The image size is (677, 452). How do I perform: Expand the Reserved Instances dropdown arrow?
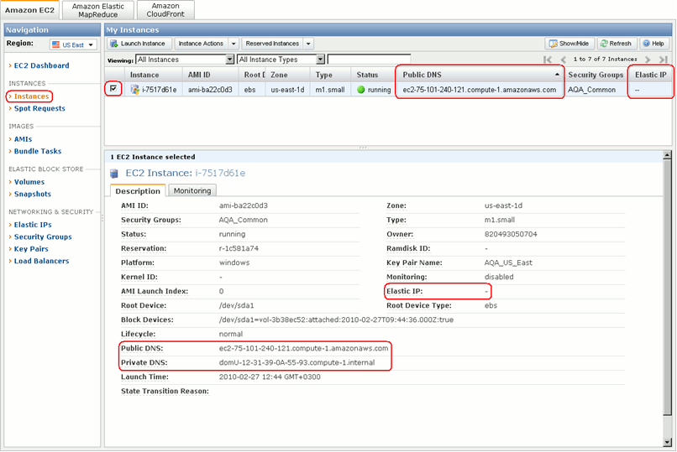308,44
